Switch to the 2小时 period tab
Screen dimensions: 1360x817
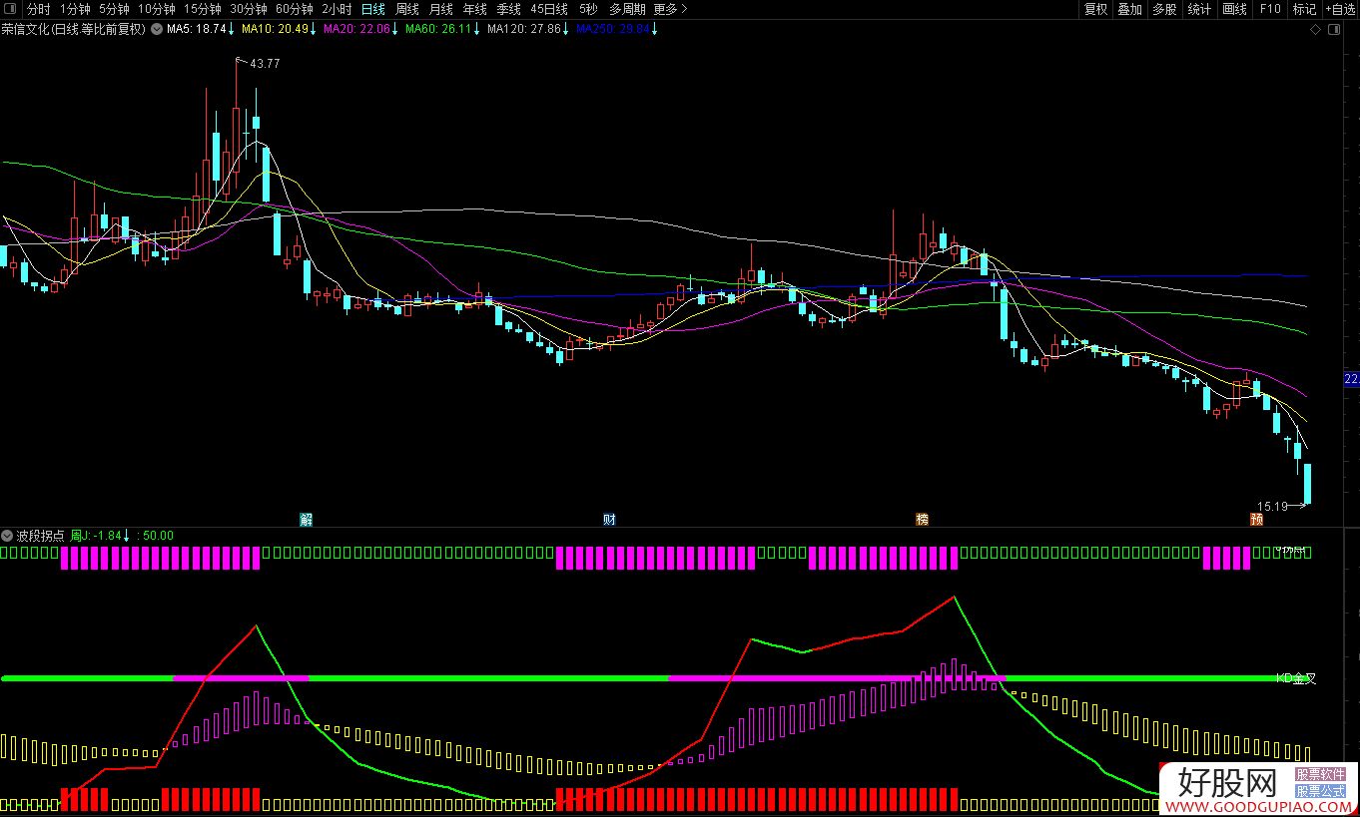(337, 9)
